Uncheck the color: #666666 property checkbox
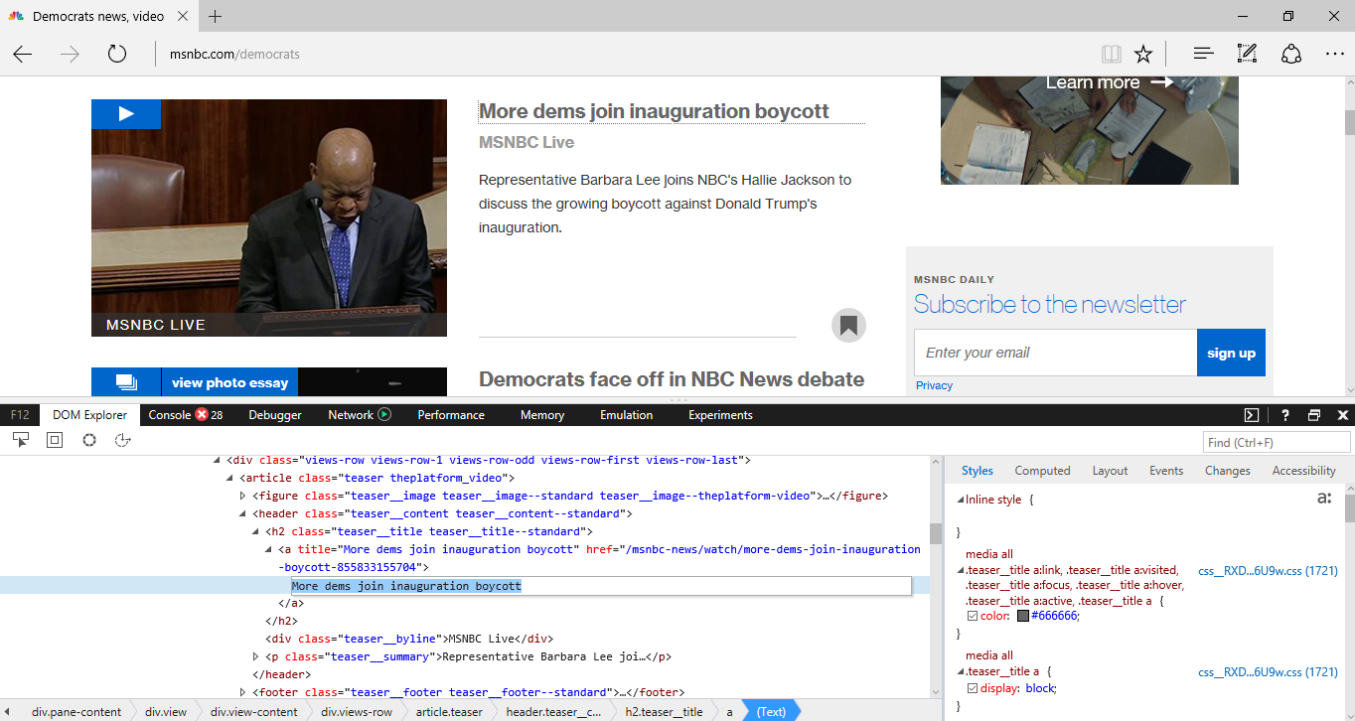Screen dimensions: 1355x721 [x=973, y=616]
